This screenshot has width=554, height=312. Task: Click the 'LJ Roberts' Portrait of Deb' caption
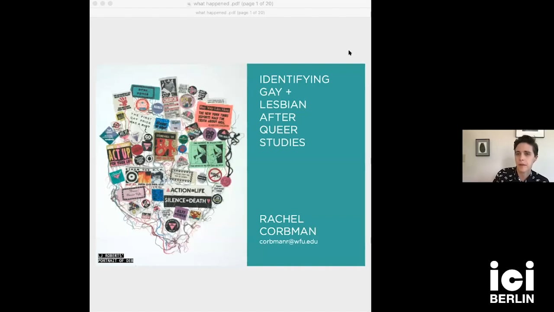pyautogui.click(x=116, y=258)
